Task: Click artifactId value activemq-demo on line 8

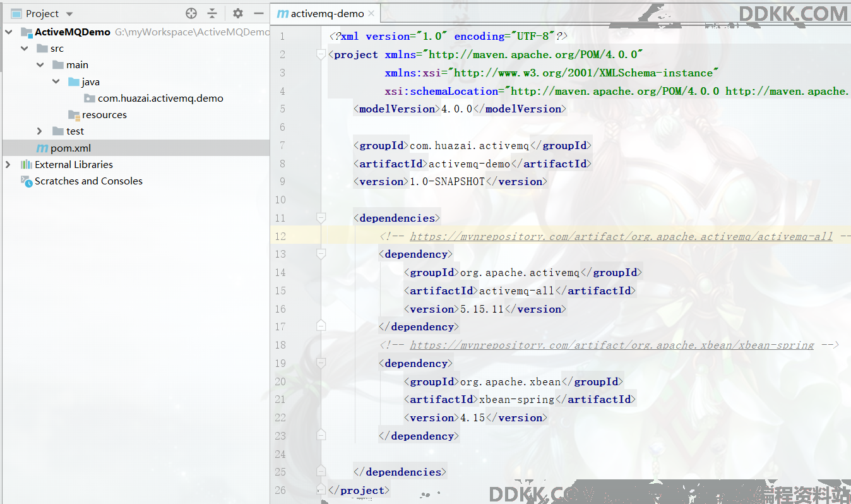Action: 470,164
